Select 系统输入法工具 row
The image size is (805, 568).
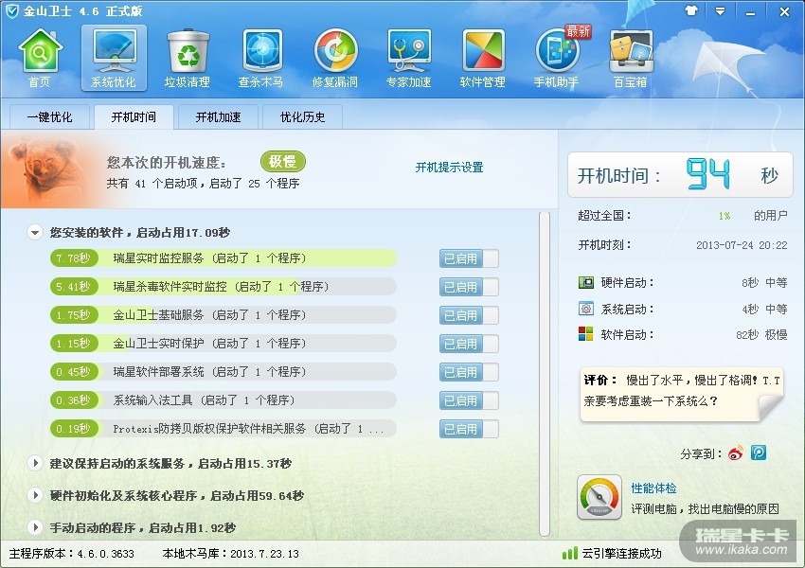coord(224,399)
